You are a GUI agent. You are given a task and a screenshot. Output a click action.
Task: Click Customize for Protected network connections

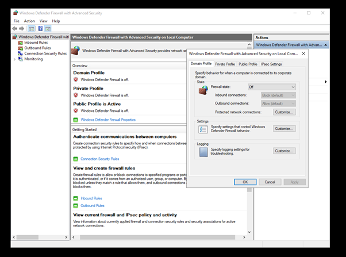click(x=284, y=112)
